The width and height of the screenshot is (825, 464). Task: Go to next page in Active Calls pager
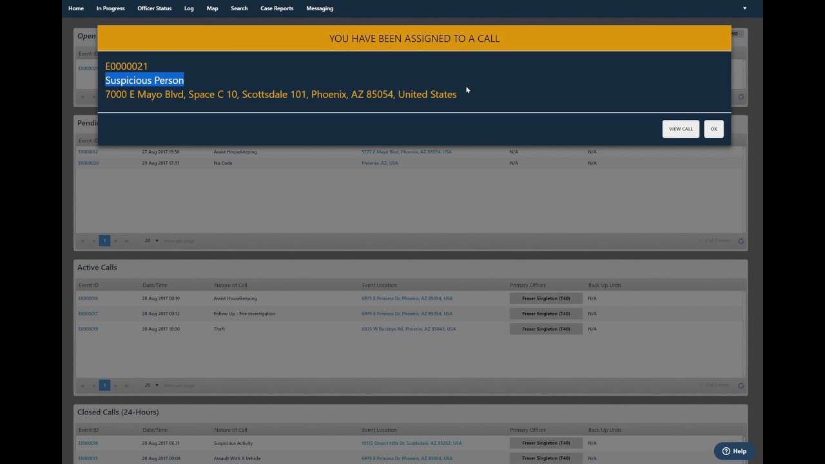pos(115,385)
